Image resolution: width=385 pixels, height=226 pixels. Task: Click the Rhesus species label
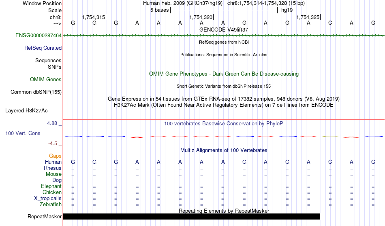pos(53,168)
